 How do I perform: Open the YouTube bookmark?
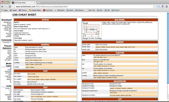tap(48, 10)
